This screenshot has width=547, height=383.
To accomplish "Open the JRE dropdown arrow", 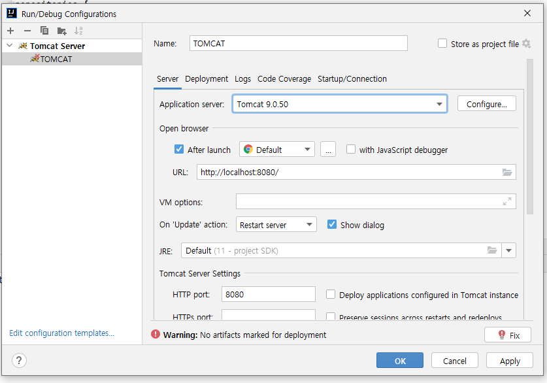I will point(508,250).
